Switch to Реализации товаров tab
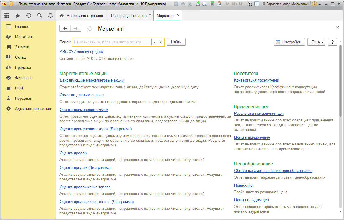This screenshot has height=220, width=344. coord(129,16)
